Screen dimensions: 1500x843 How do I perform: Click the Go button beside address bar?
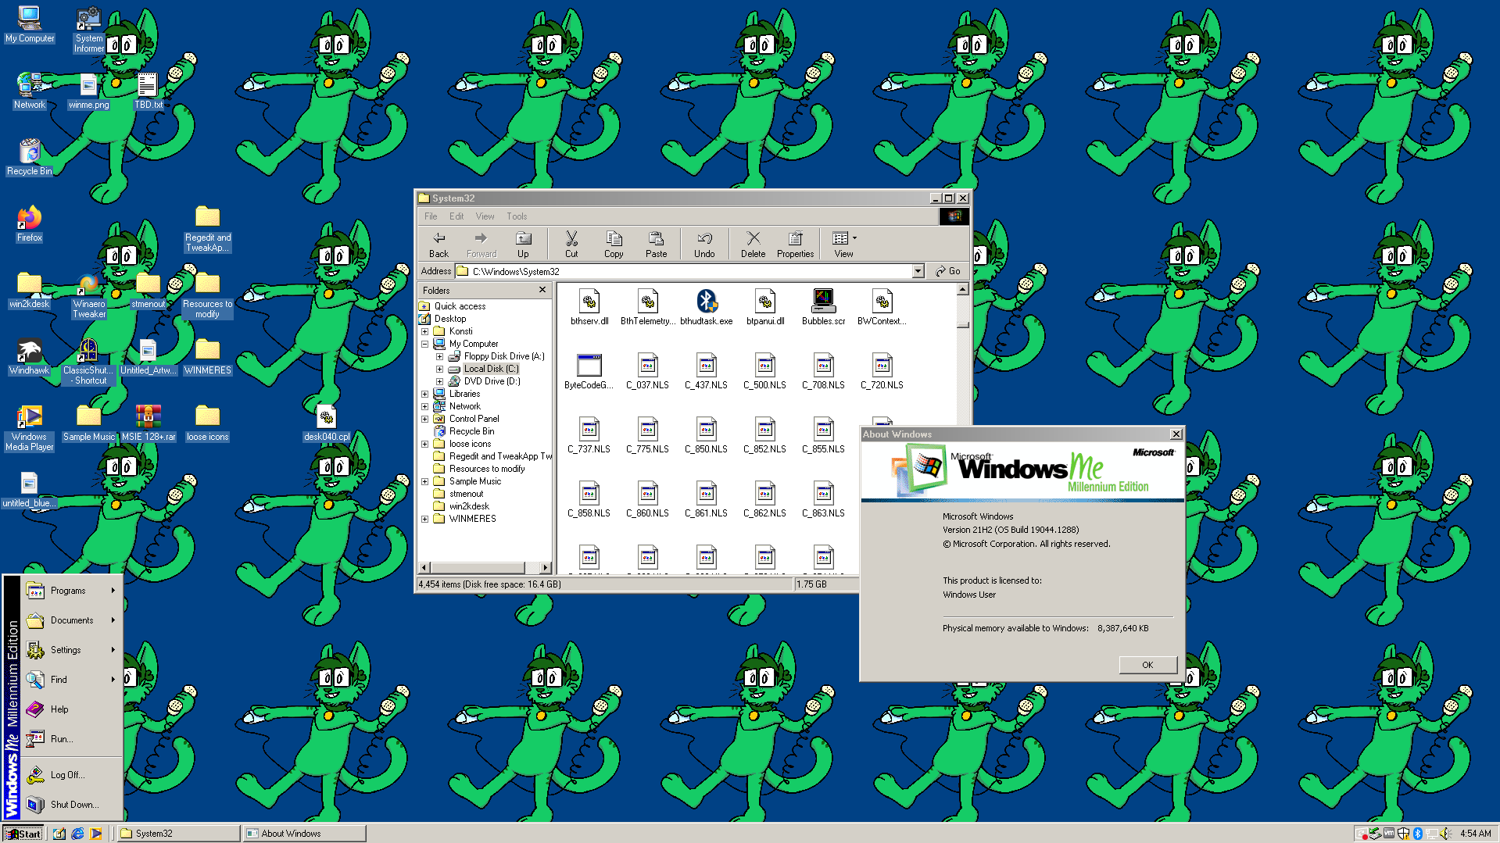coord(948,271)
